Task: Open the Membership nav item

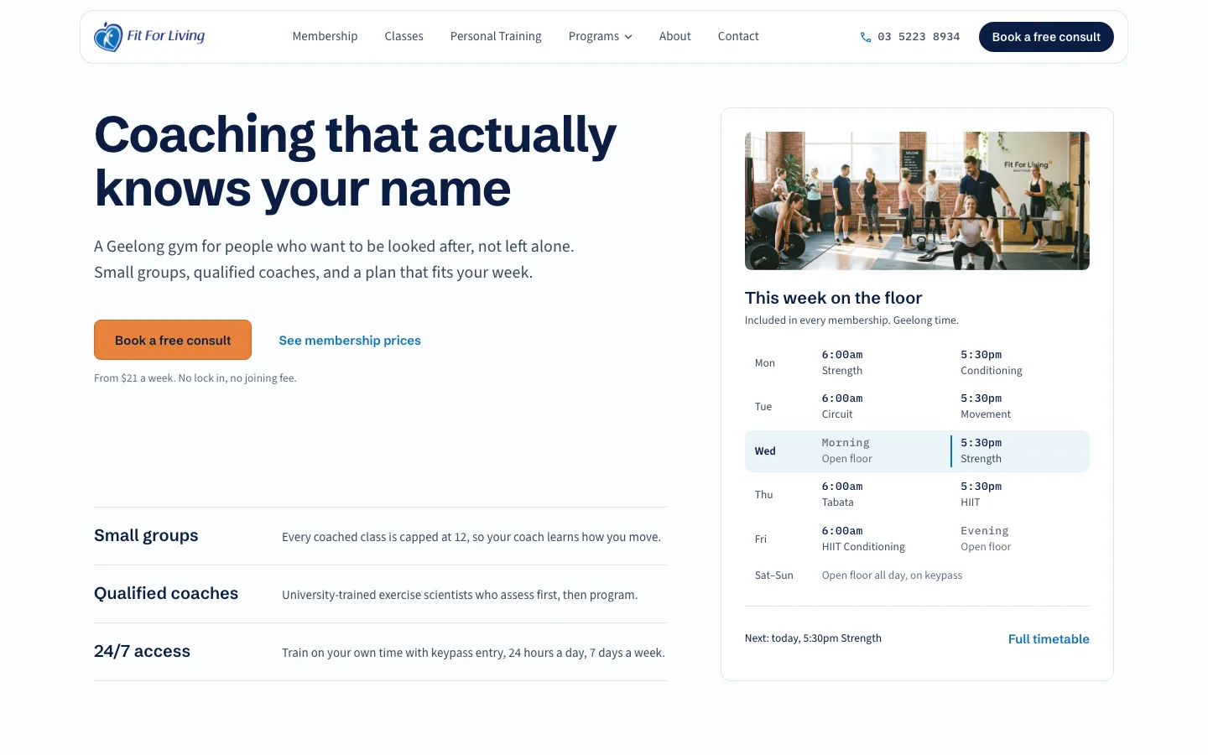Action: pos(325,36)
